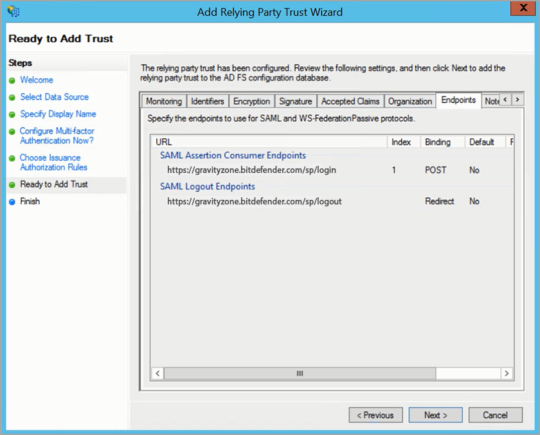Switch to the Monitoring tab
This screenshot has width=540, height=435.
[x=163, y=102]
